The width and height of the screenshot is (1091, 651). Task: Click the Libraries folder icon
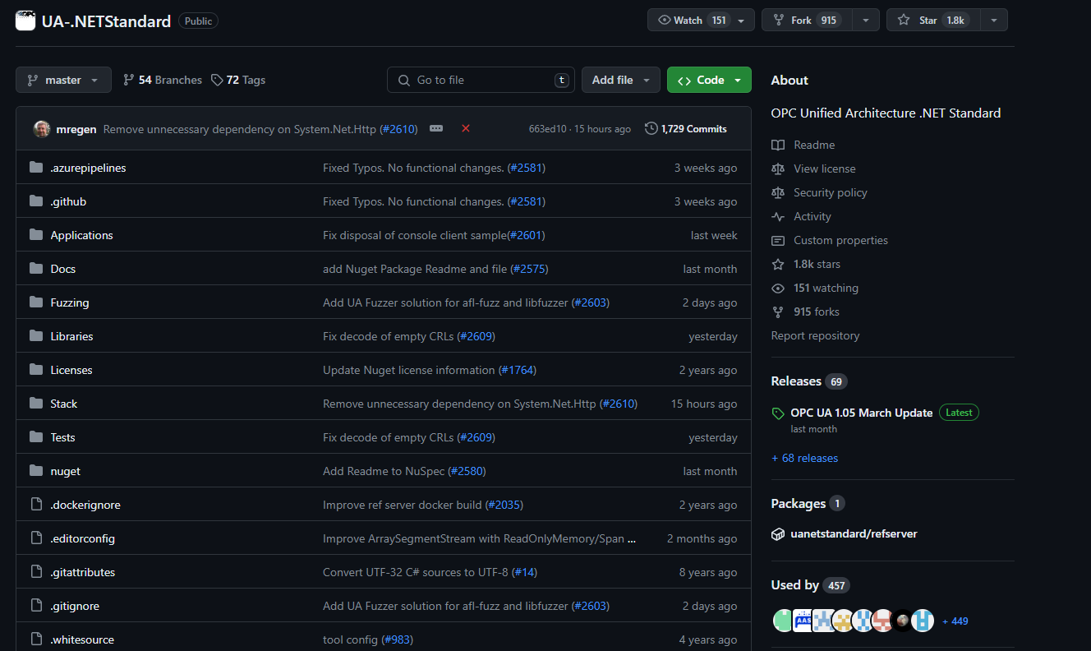pos(36,336)
